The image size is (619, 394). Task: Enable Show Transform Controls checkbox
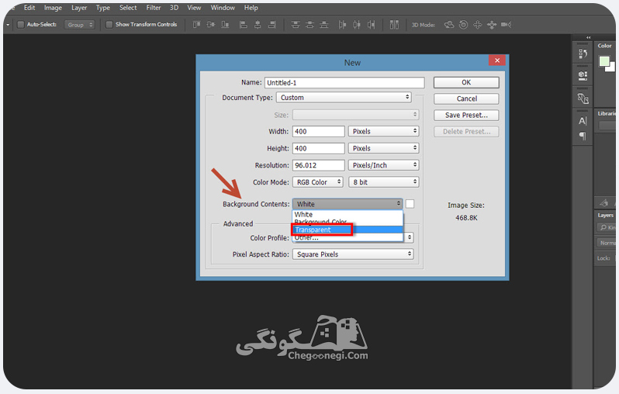coord(109,25)
